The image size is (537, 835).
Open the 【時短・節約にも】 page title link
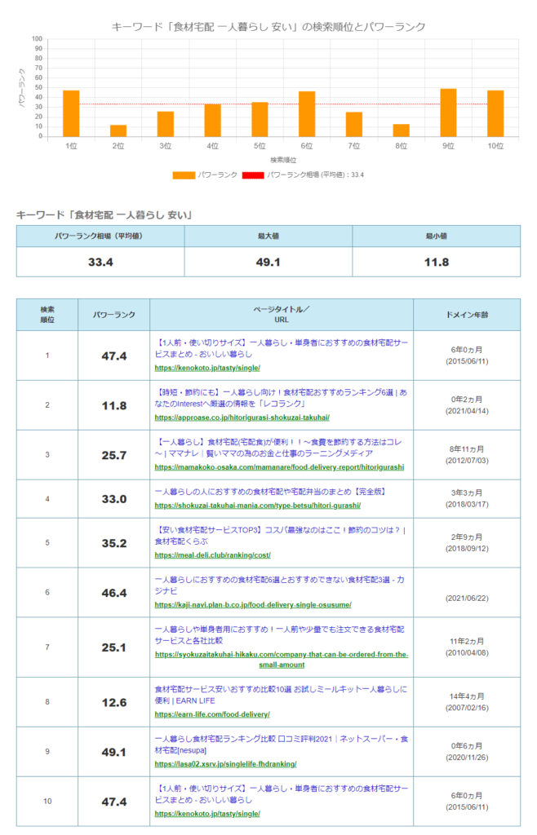point(281,398)
